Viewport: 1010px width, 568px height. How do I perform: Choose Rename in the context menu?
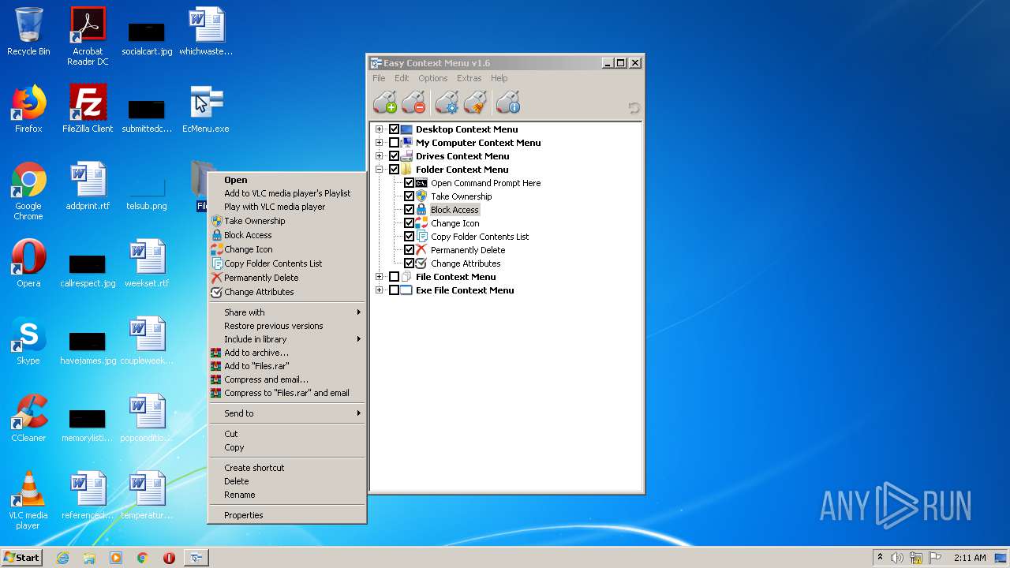[x=286, y=495]
